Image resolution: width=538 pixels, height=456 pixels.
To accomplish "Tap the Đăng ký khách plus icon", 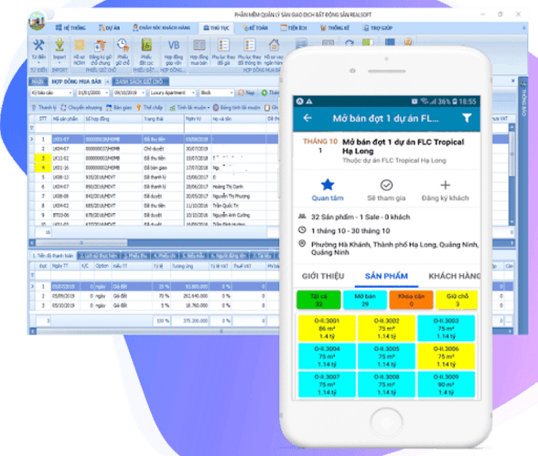I will pos(445,185).
